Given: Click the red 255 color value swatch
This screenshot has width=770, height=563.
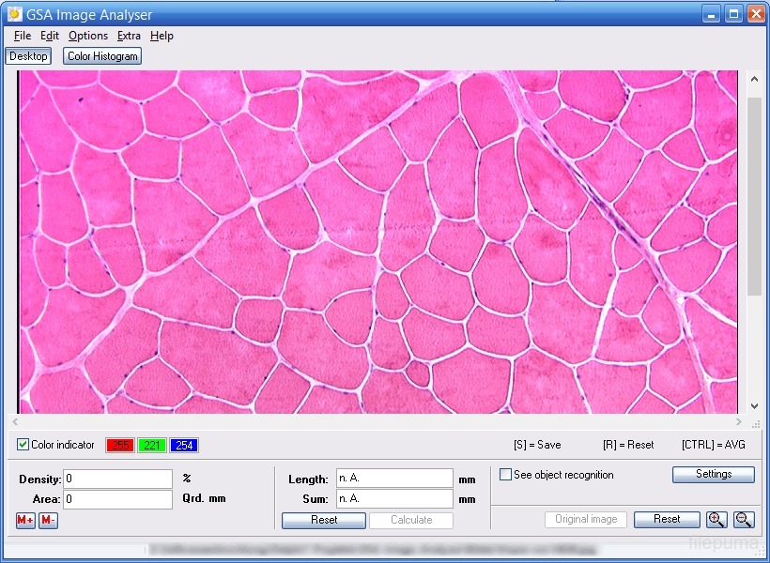Looking at the screenshot, I should pyautogui.click(x=120, y=446).
